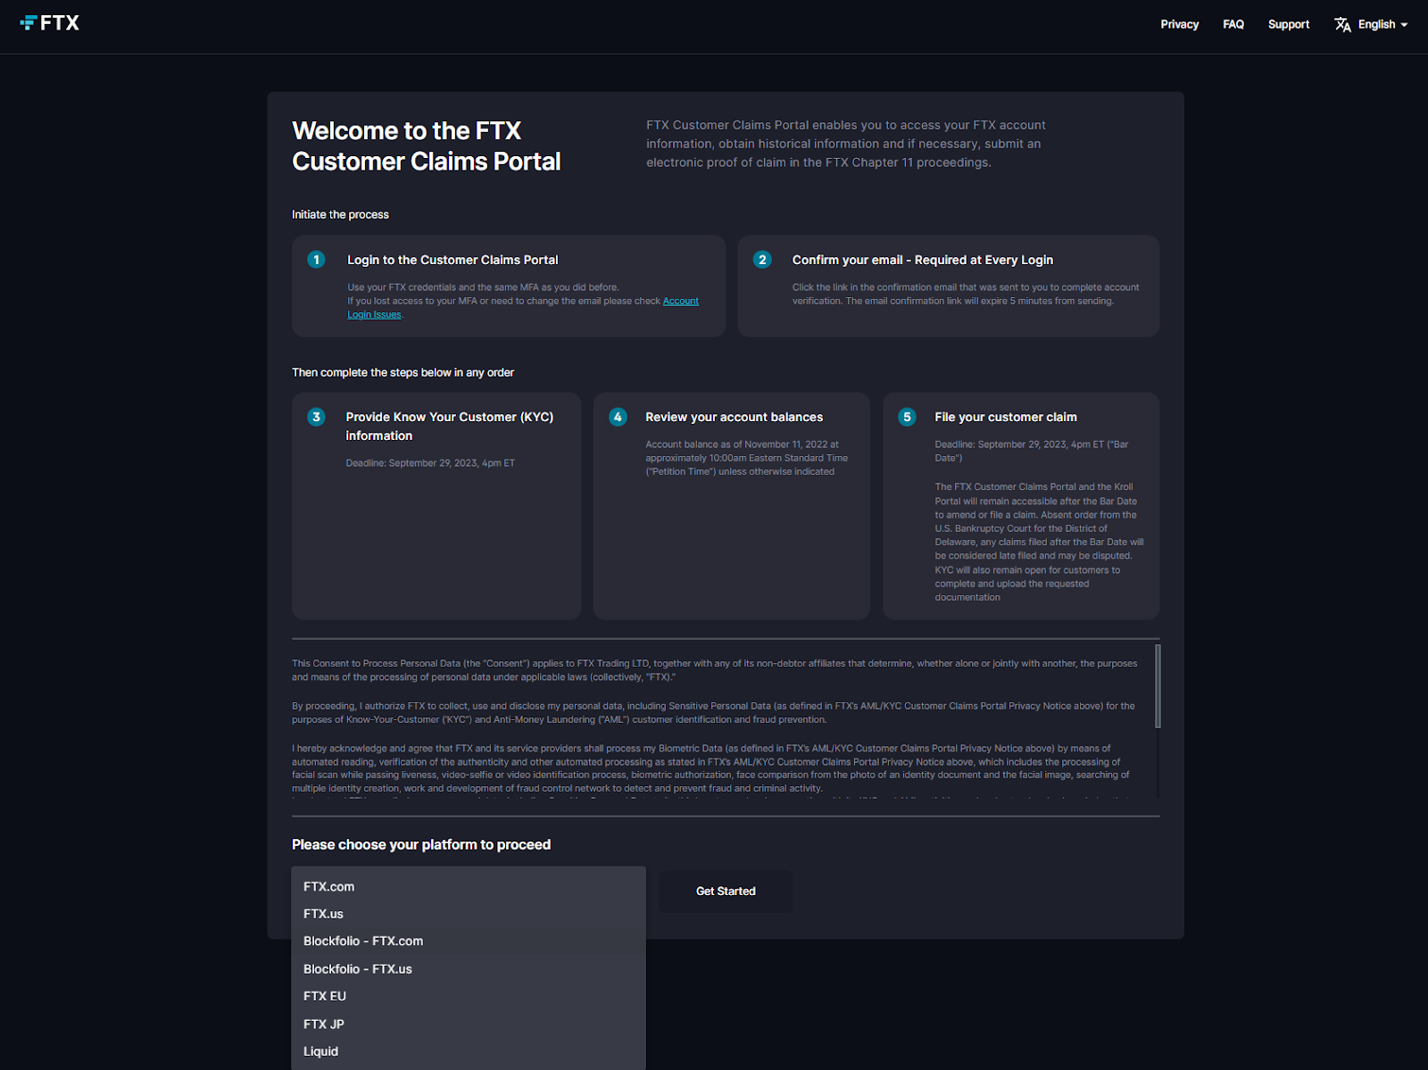Click 'Review your account balances' heading

(x=735, y=417)
